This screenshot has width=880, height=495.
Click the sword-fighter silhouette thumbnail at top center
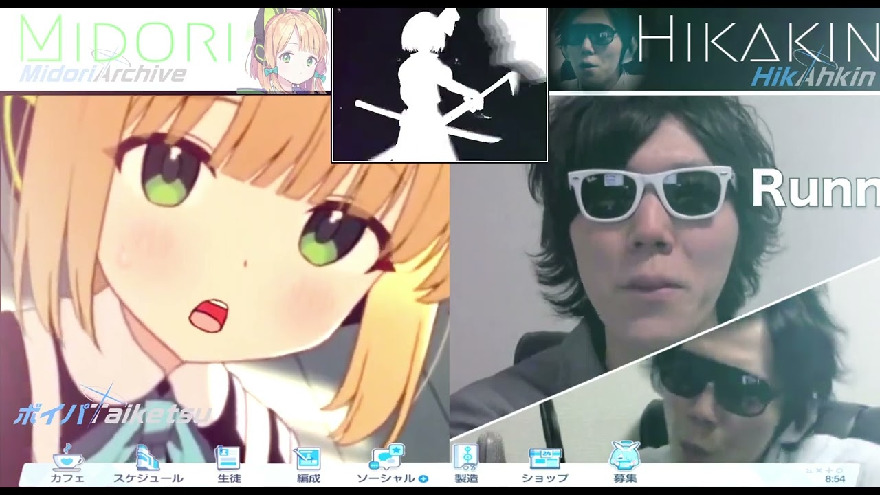click(x=439, y=85)
